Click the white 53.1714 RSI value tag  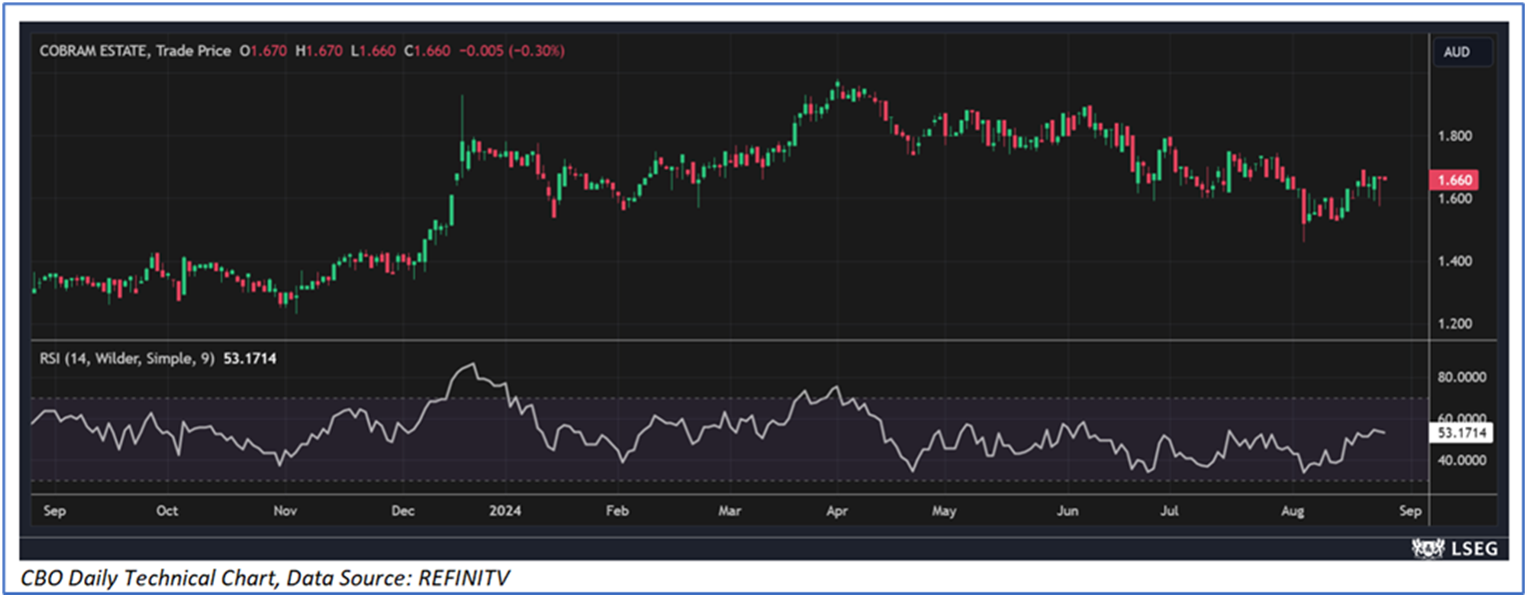click(1461, 433)
